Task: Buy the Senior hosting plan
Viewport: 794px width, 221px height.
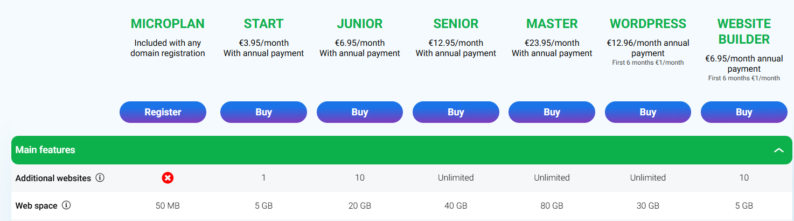Action: tap(456, 112)
